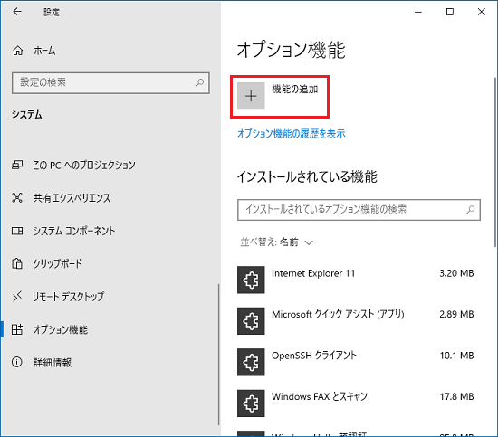Click the このPCへのプロジェクション icon
Screen dimensions: 498x437
click(17, 165)
